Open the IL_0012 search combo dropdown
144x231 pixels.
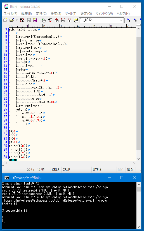(121, 20)
